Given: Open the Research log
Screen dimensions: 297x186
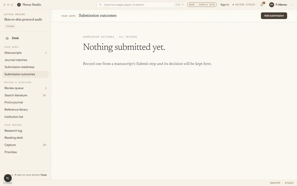Looking at the screenshot, I should [x=25, y=131].
